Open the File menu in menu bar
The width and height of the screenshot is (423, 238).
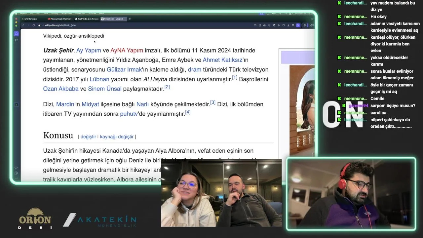pyautogui.click(x=31, y=13)
